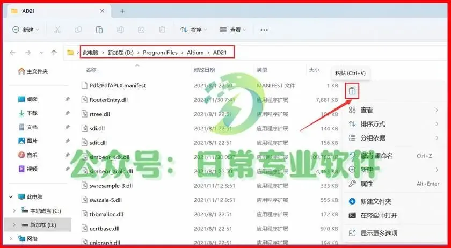Go forward with the right arrow

coord(27,53)
